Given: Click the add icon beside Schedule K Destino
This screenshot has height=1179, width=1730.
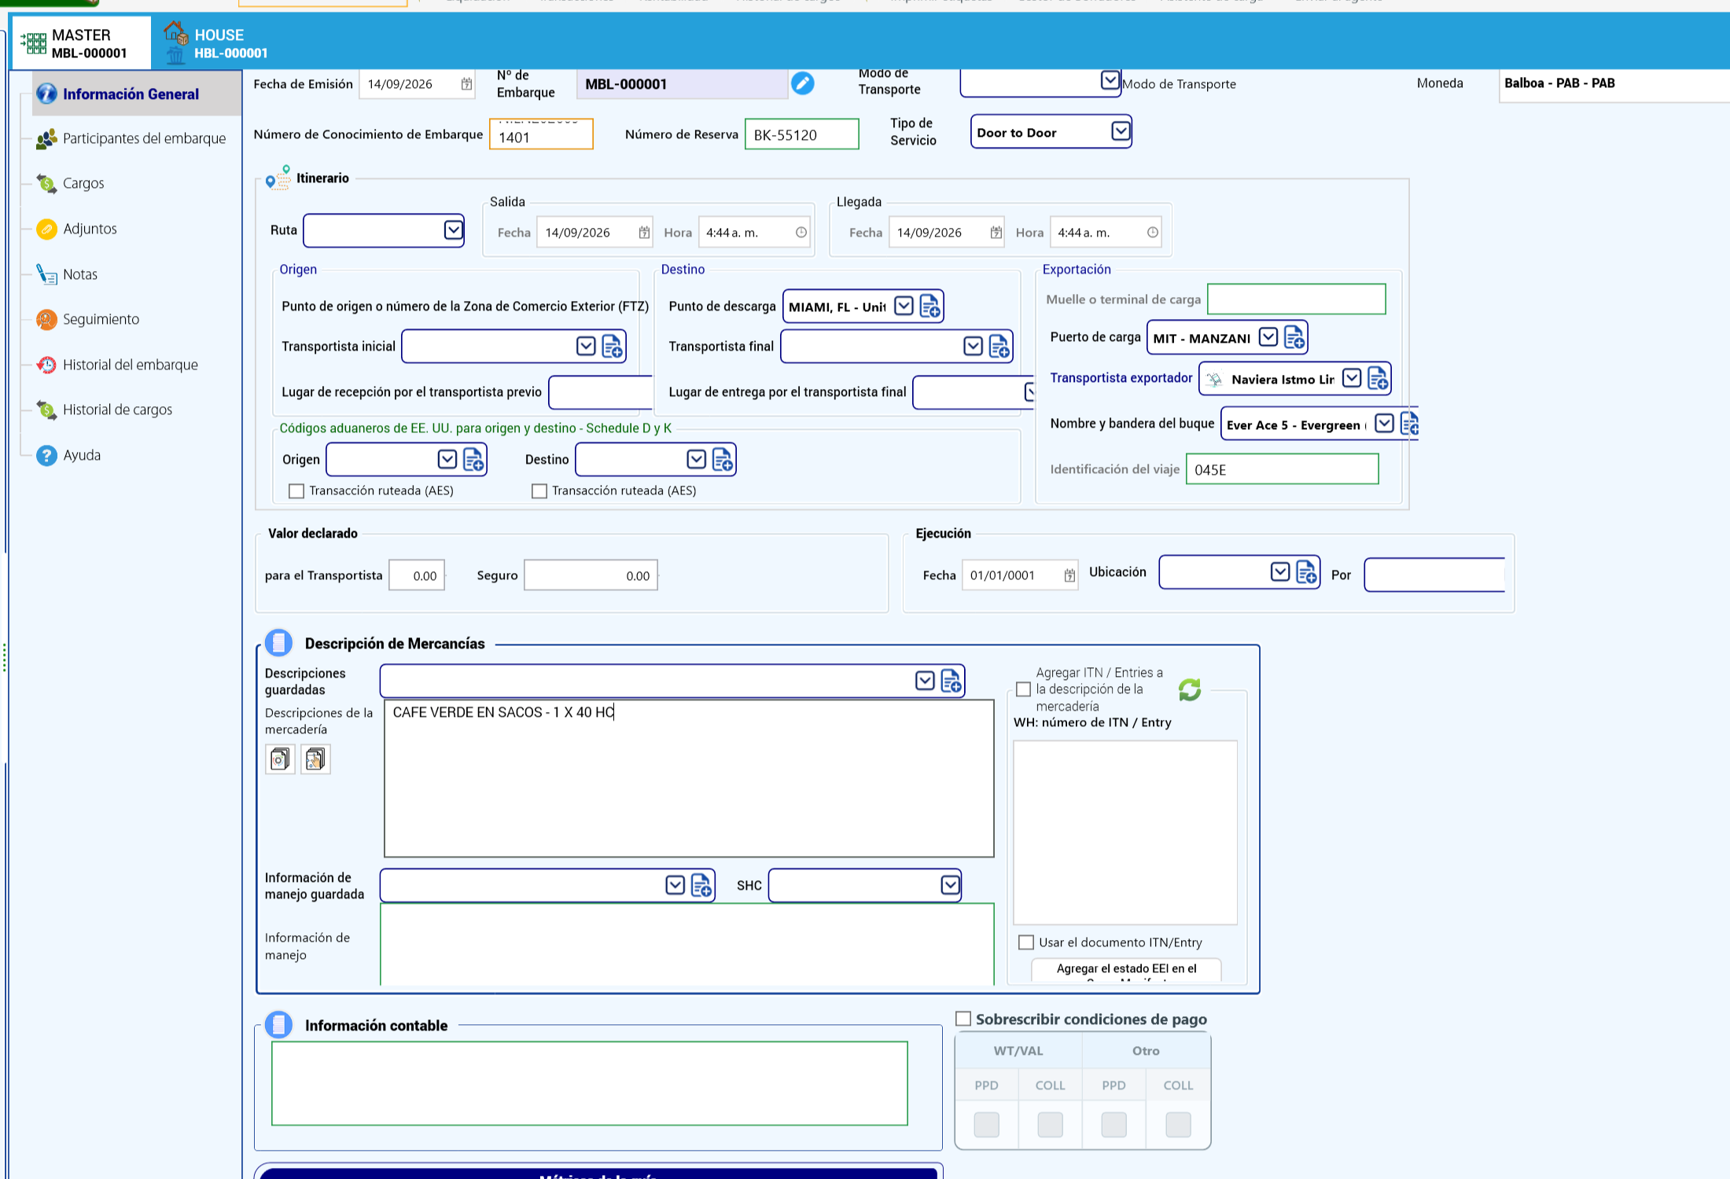Looking at the screenshot, I should 722,460.
